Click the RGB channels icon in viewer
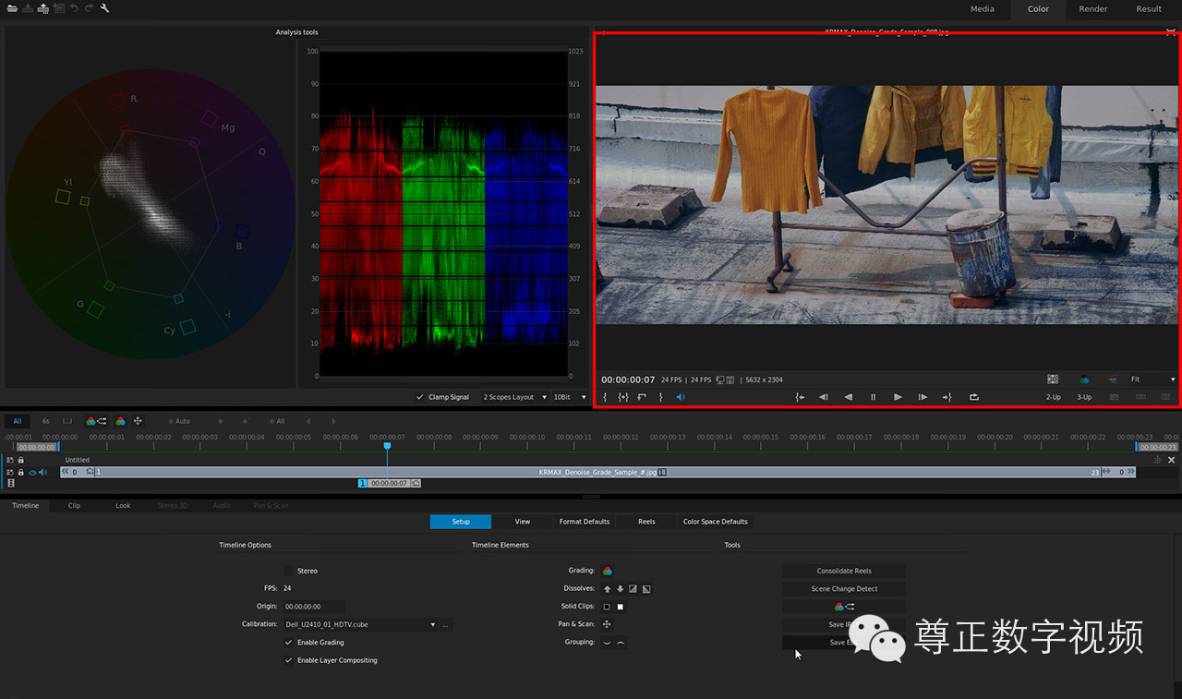The height and width of the screenshot is (699, 1182). 1084,380
